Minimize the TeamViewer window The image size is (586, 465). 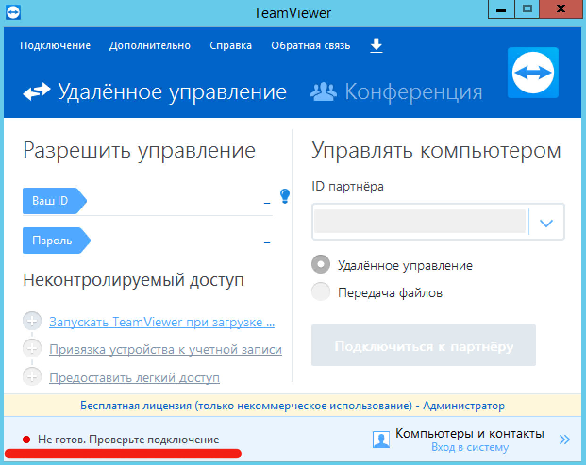coord(501,9)
